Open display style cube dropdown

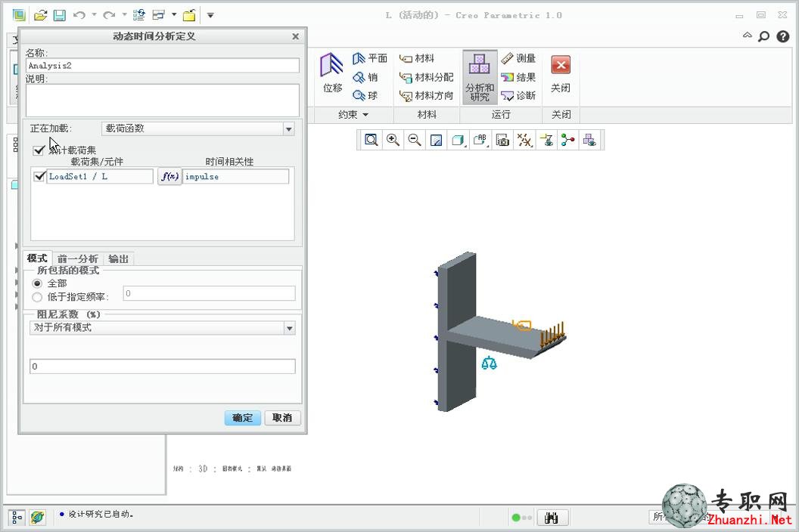(x=458, y=140)
